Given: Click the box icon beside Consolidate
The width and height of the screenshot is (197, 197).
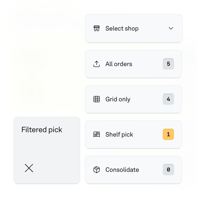Looking at the screenshot, I should click(x=97, y=170).
